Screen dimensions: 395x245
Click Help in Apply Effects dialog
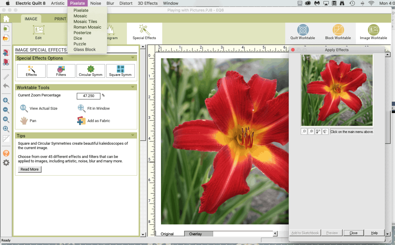(374, 233)
